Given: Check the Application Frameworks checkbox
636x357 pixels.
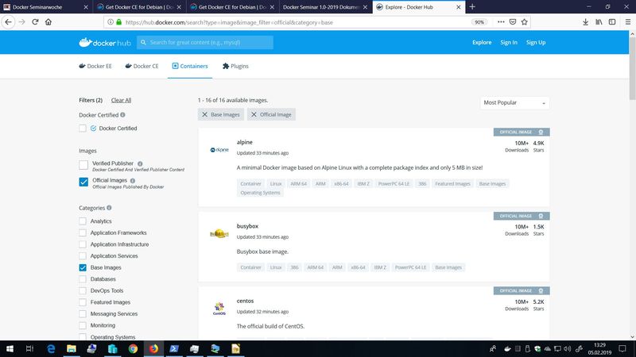Looking at the screenshot, I should 83,232.
